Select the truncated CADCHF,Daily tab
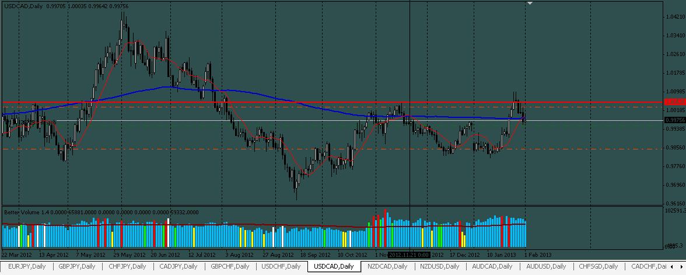This screenshot has height=275, width=686. click(649, 266)
